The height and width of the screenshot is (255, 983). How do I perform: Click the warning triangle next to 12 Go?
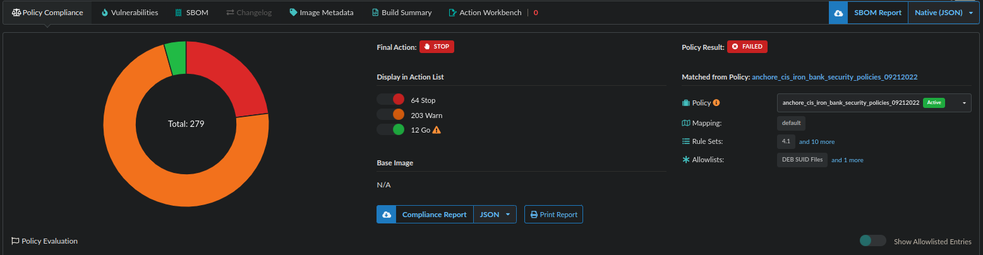tap(436, 130)
